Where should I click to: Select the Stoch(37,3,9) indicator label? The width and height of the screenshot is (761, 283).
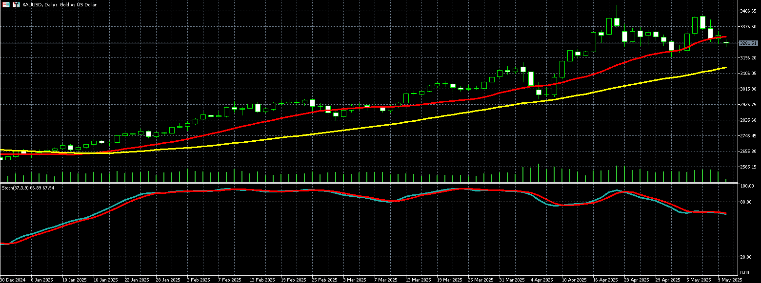(x=28, y=188)
